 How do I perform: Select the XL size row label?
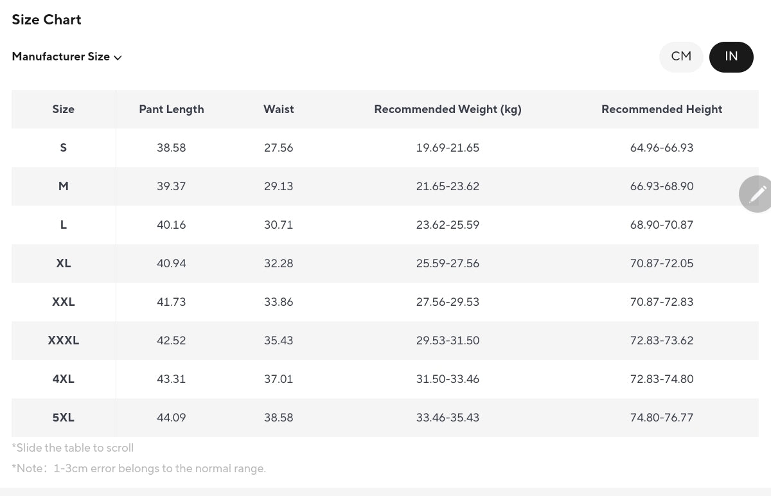point(64,263)
